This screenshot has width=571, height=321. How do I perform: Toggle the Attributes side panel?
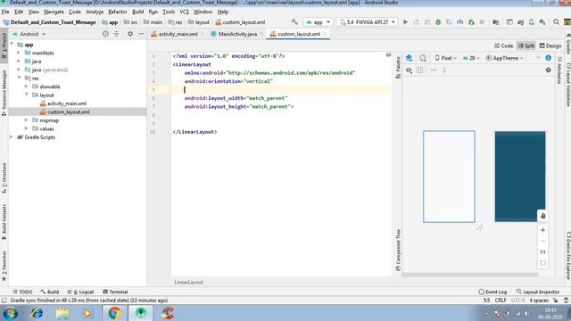(x=559, y=70)
